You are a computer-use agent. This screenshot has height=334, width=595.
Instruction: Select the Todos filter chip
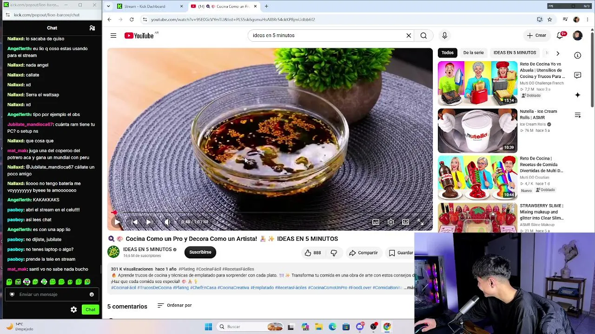(x=448, y=53)
